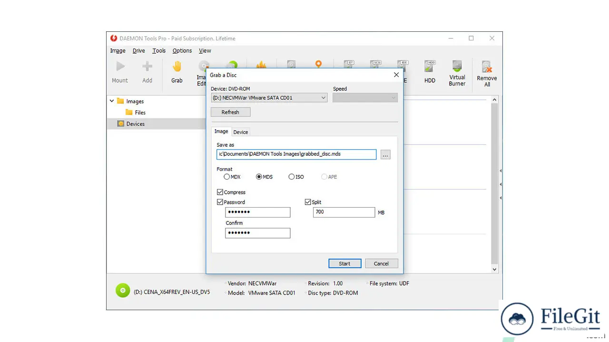Click the DAEMON Tools logo in title bar
Viewport: 609px width, 342px height.
click(x=114, y=38)
